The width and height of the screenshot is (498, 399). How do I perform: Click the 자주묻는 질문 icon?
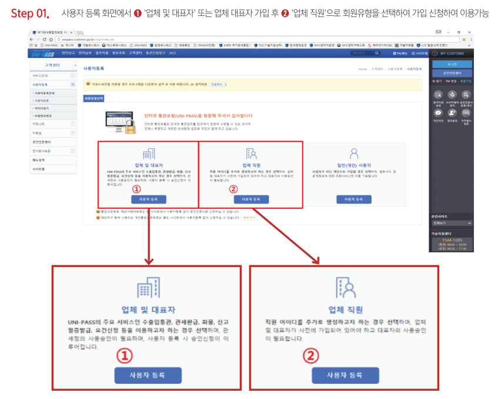466,113
